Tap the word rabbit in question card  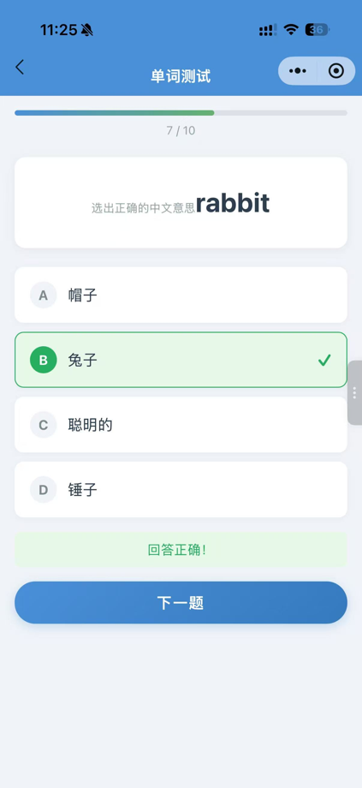pyautogui.click(x=233, y=203)
